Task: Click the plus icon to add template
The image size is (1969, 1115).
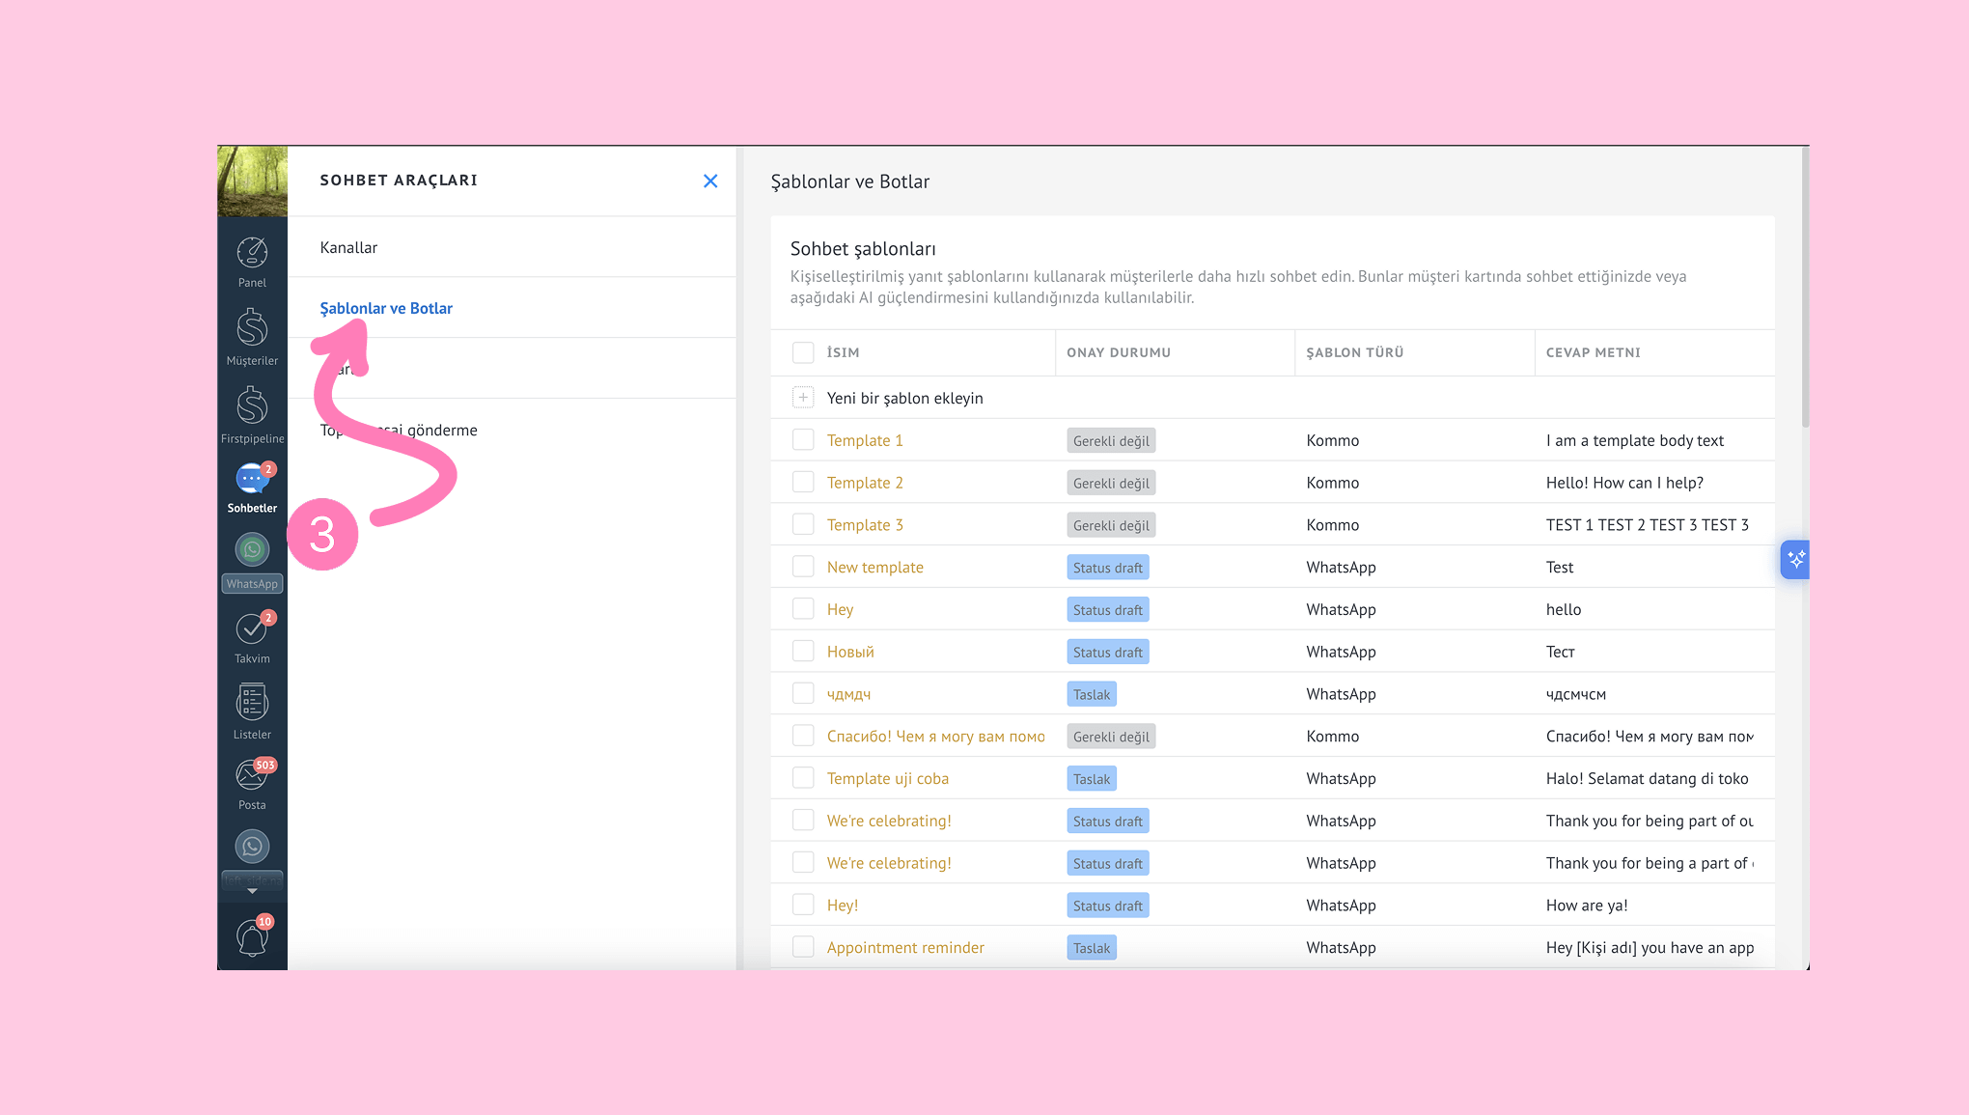Action: (803, 398)
